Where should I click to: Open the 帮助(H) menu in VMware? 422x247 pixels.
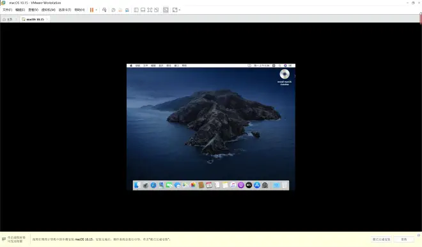click(79, 10)
